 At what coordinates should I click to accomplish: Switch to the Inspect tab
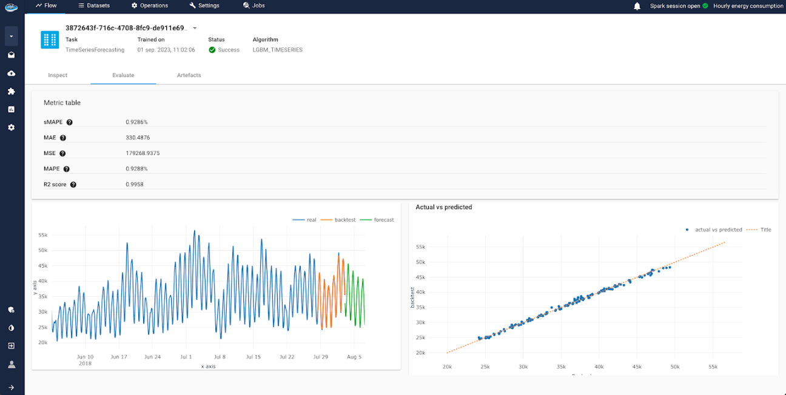(x=58, y=75)
